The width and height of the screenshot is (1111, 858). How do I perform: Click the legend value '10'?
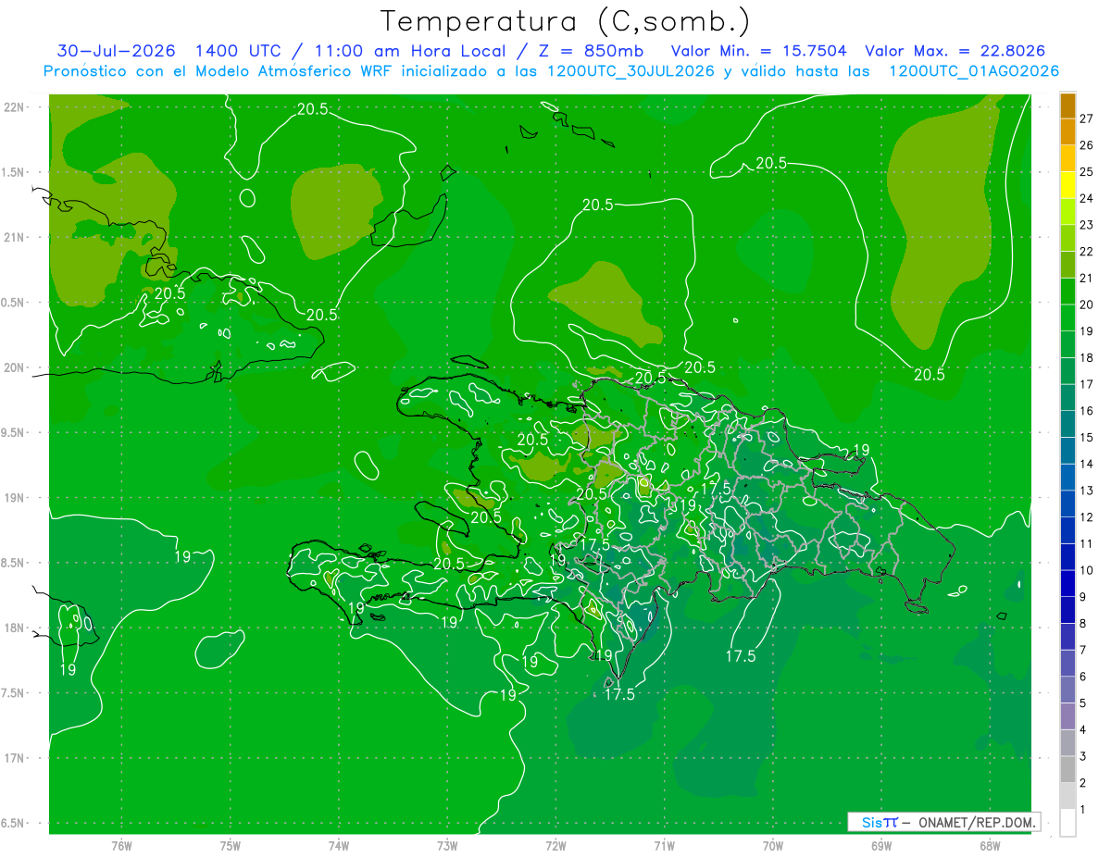click(x=1086, y=570)
